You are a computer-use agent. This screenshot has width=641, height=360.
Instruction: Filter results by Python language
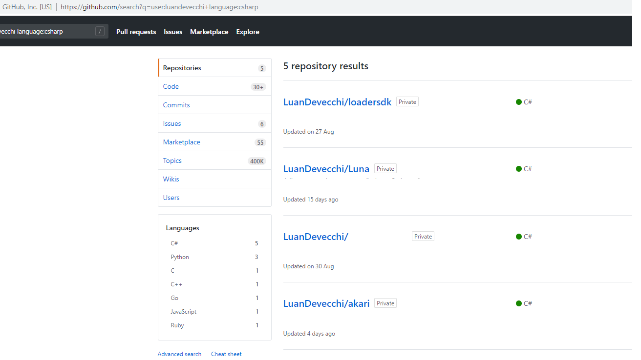214,257
